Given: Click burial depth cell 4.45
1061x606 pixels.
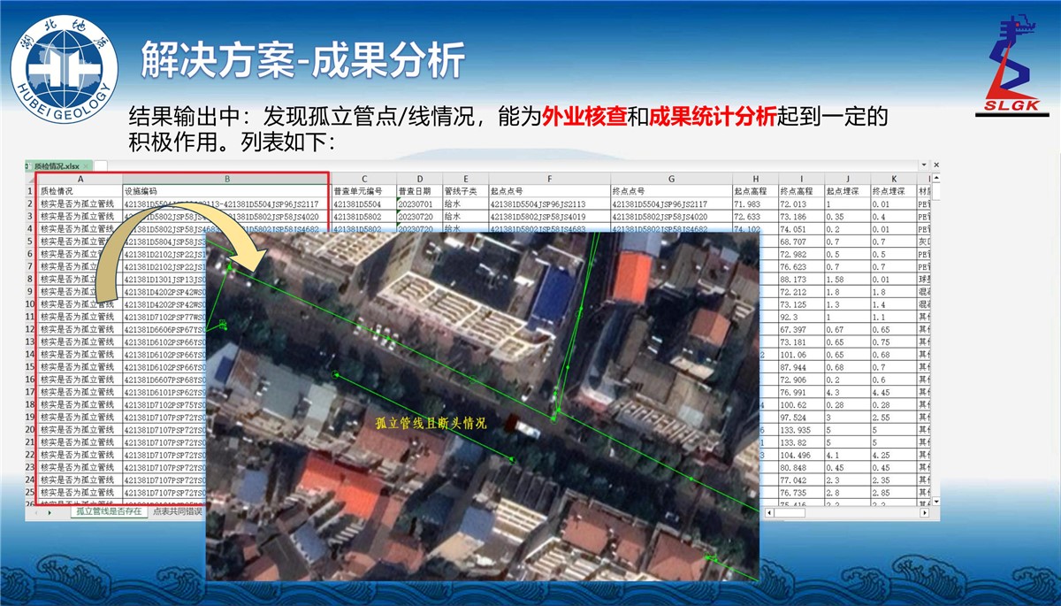Looking at the screenshot, I should pos(893,392).
